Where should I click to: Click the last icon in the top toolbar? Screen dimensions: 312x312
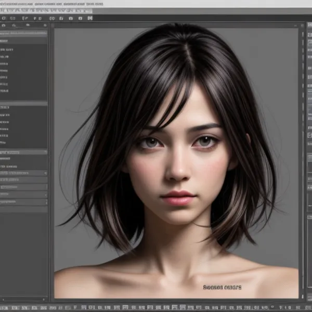(90, 18)
